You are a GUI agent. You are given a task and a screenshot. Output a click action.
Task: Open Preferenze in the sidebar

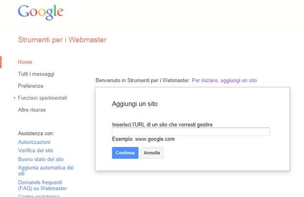click(x=31, y=86)
